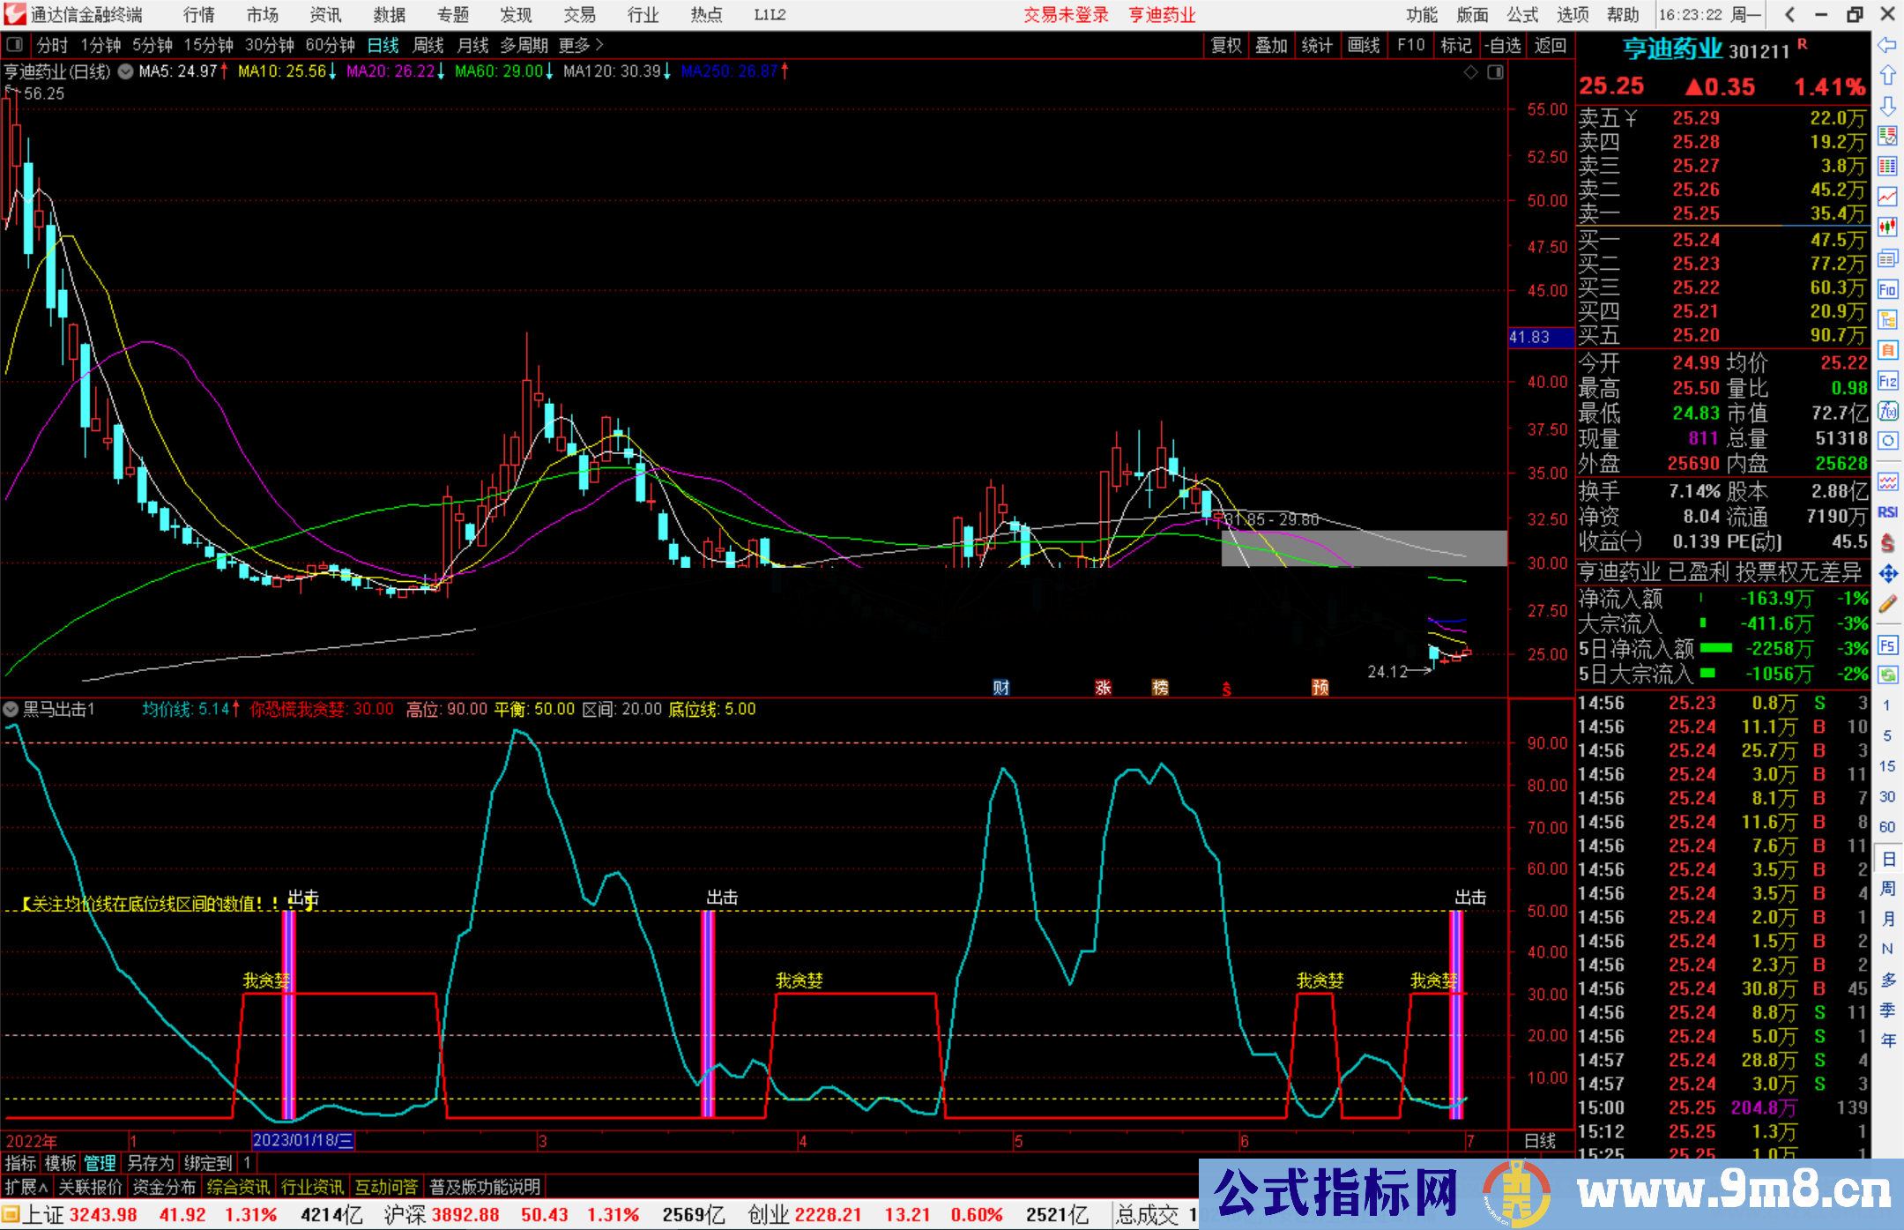Click the down arrow icon for next stock

1887,106
